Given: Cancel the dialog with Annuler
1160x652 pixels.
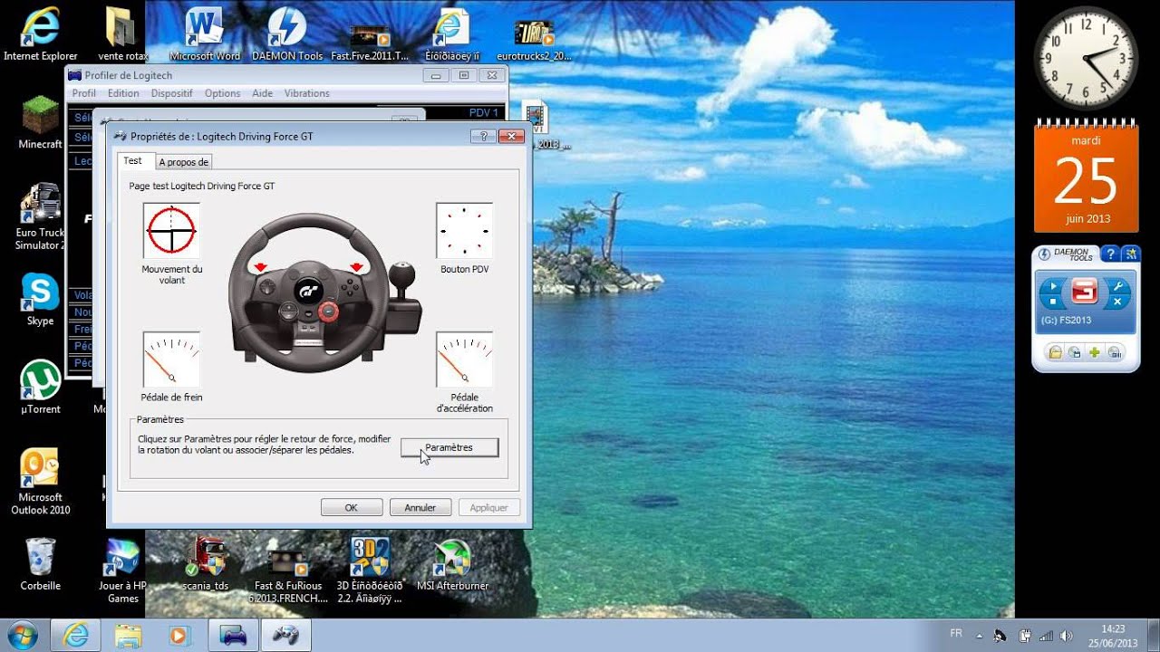Looking at the screenshot, I should (420, 507).
